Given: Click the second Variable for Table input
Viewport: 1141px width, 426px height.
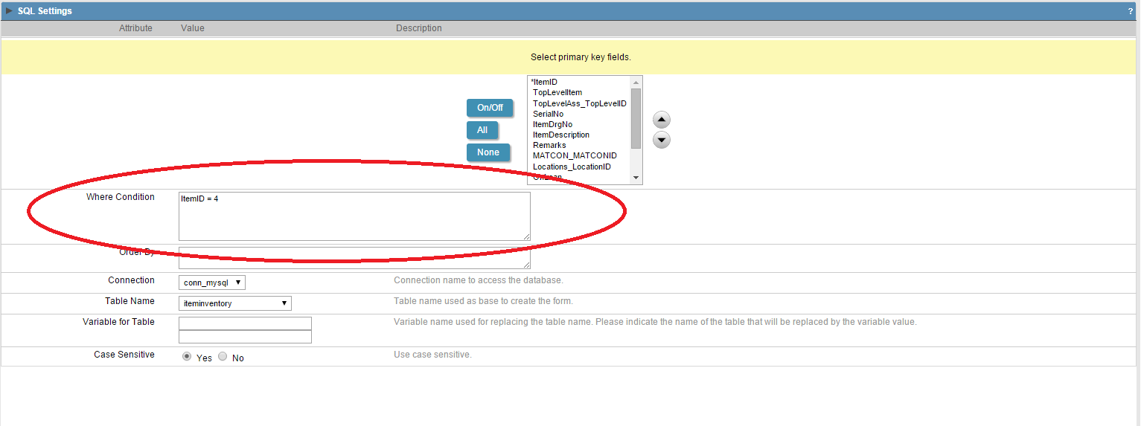Looking at the screenshot, I should (245, 337).
